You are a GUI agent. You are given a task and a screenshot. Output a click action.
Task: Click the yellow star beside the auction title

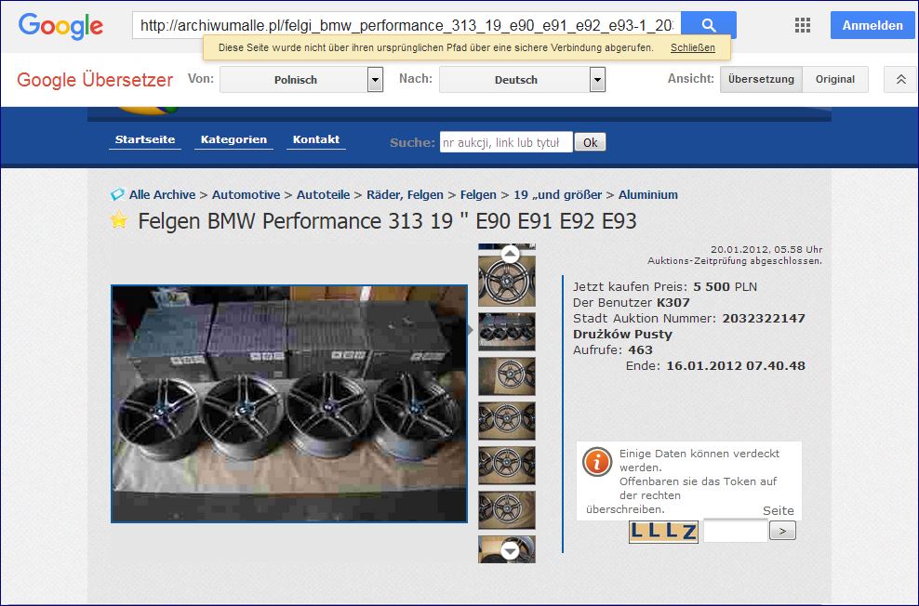click(x=119, y=219)
